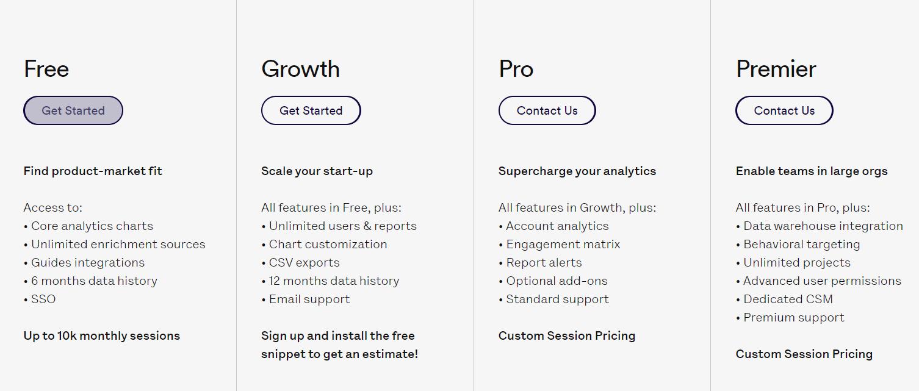The height and width of the screenshot is (391, 919).
Task: Click 'Sign up and install the free snippet' text
Action: click(x=339, y=345)
